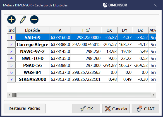
Task: Click the add ellipsoid plus icon
Action: pyautogui.click(x=11, y=19)
